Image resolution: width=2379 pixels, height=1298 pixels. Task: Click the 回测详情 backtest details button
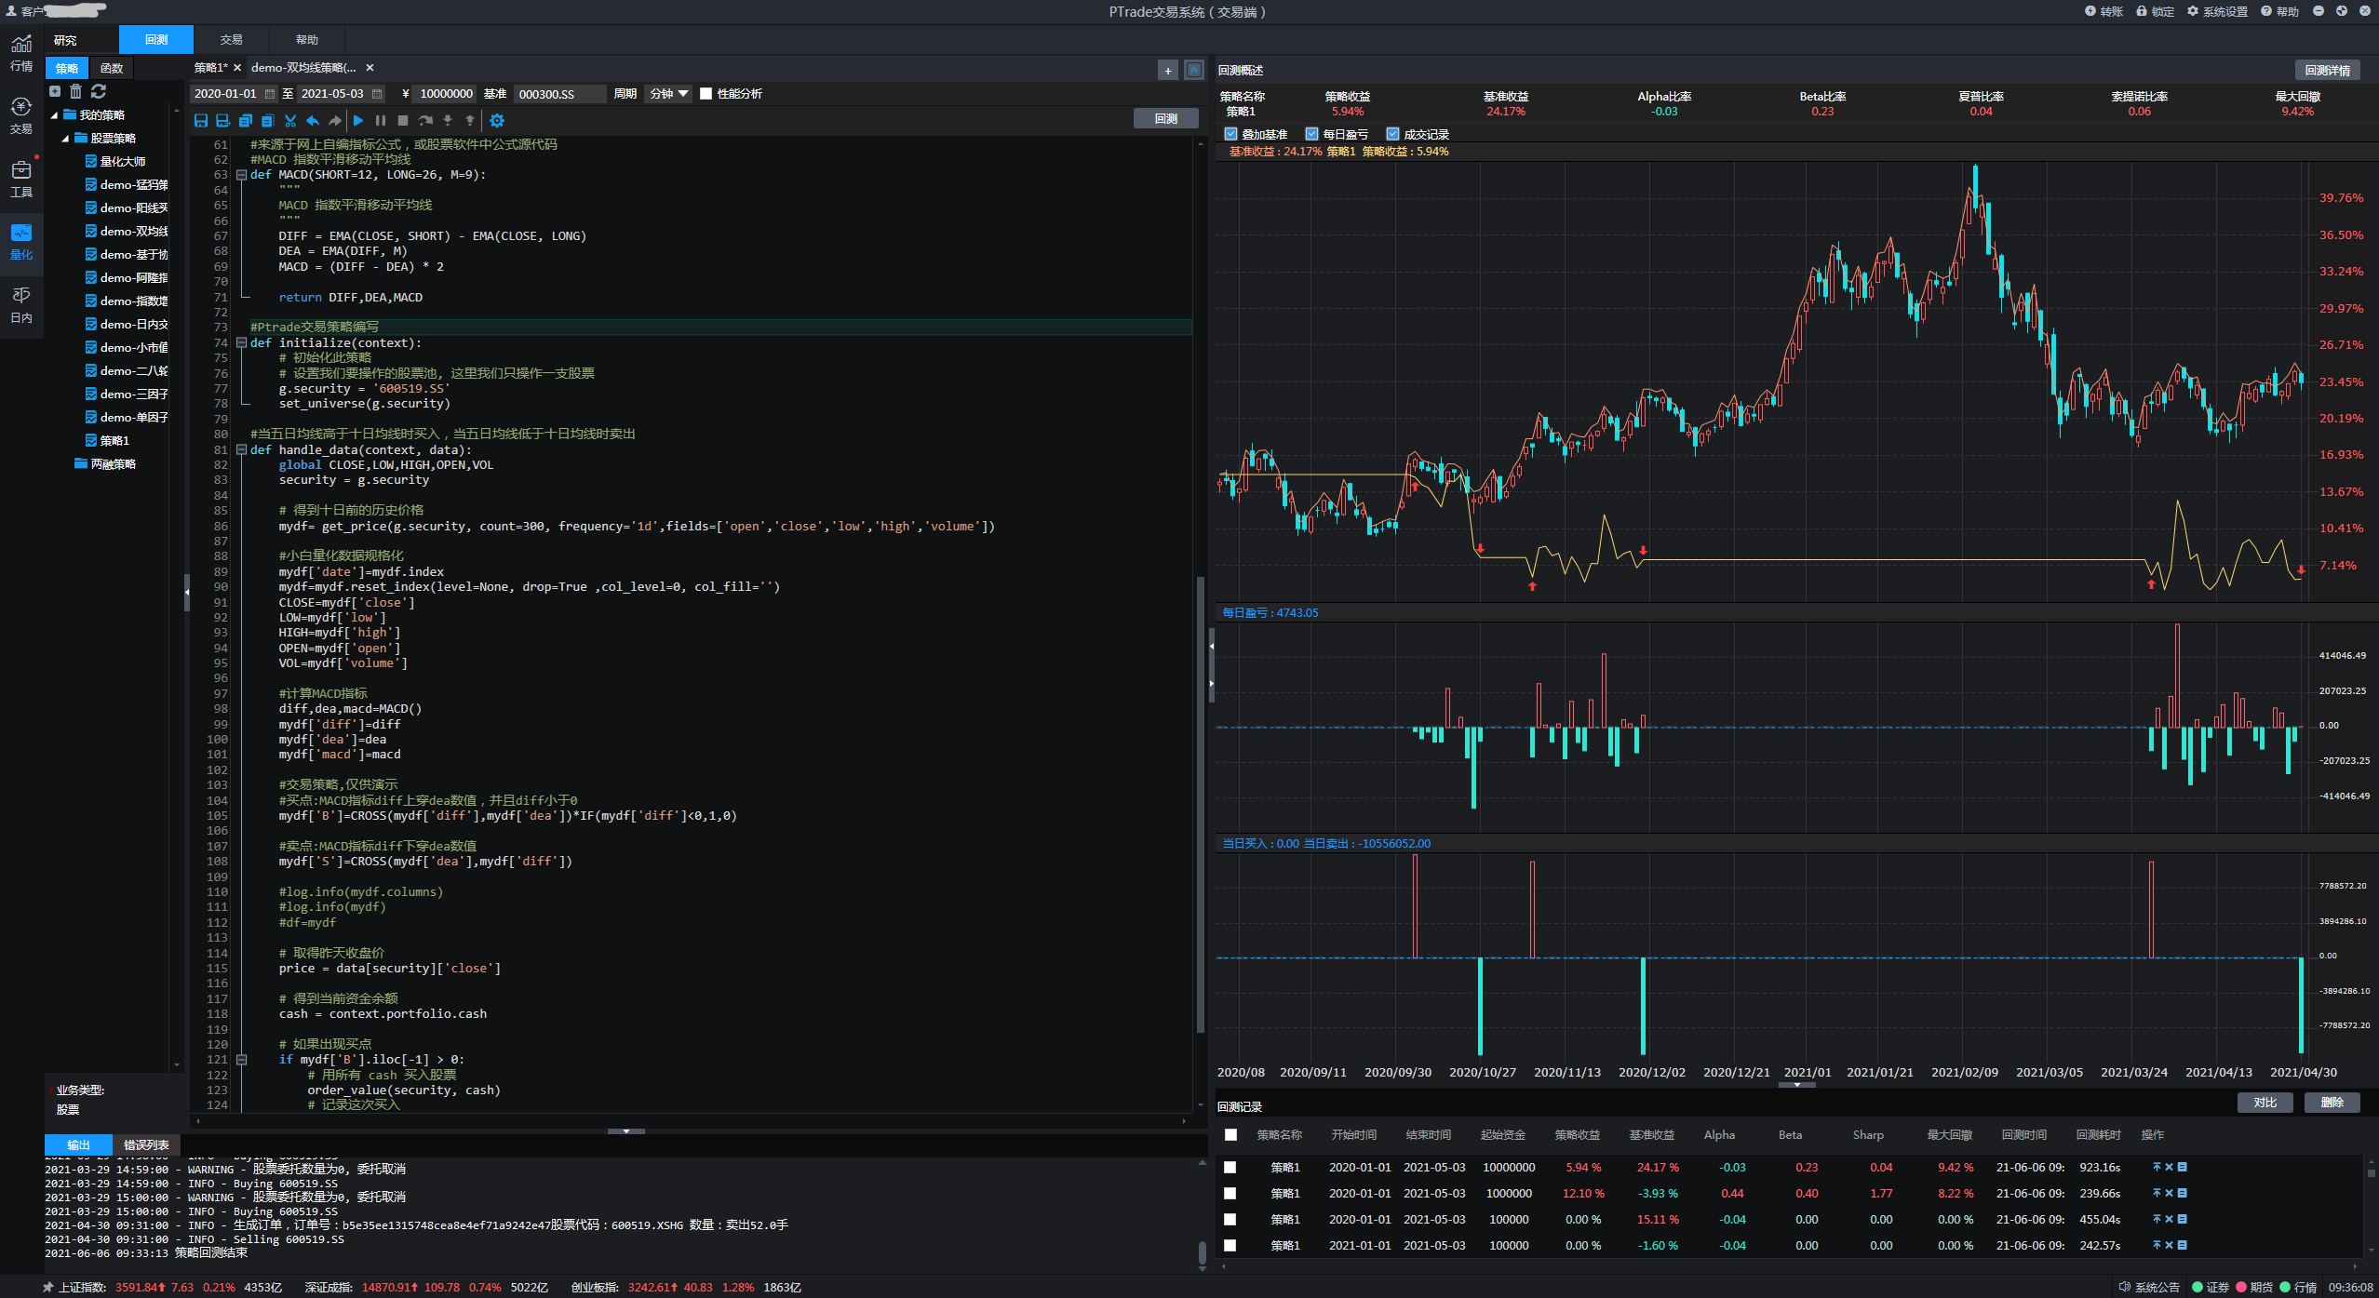(2327, 71)
